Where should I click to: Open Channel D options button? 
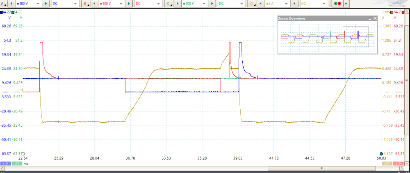pyautogui.click(x=251, y=3)
